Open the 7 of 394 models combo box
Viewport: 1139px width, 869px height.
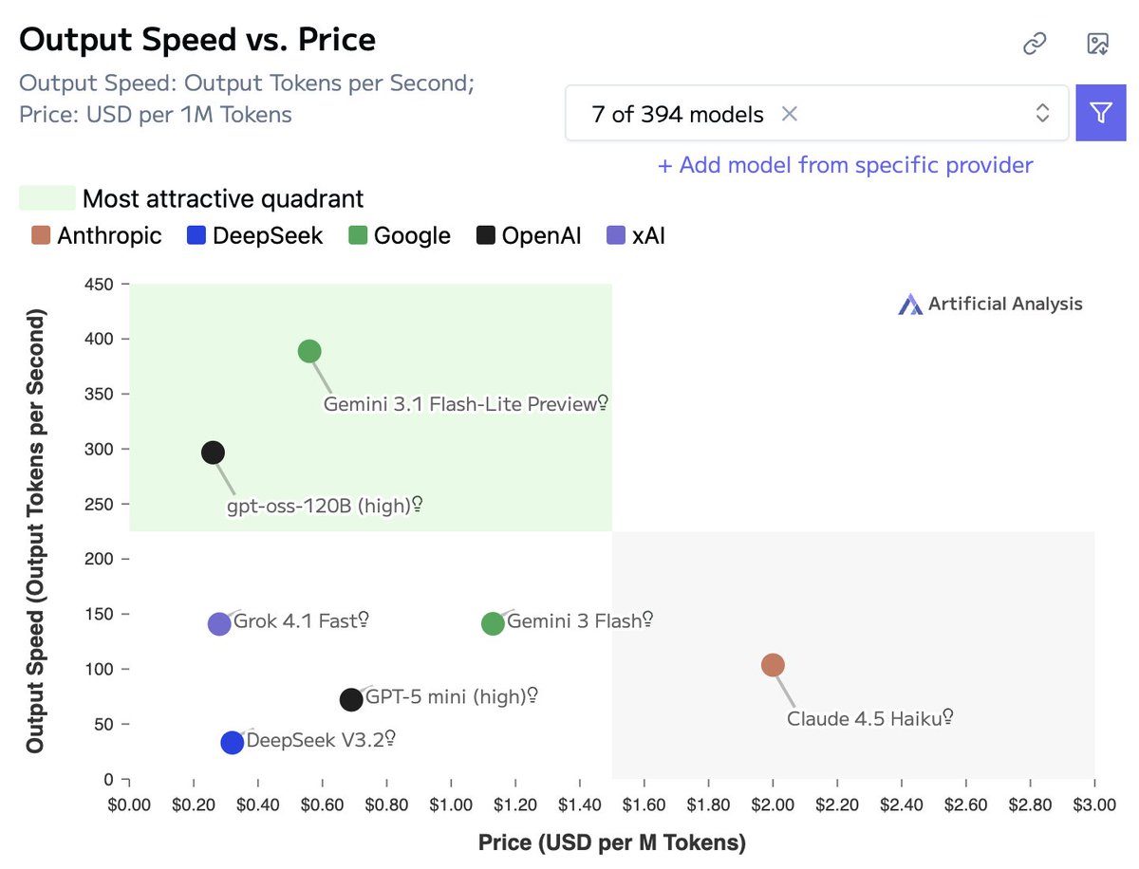817,114
